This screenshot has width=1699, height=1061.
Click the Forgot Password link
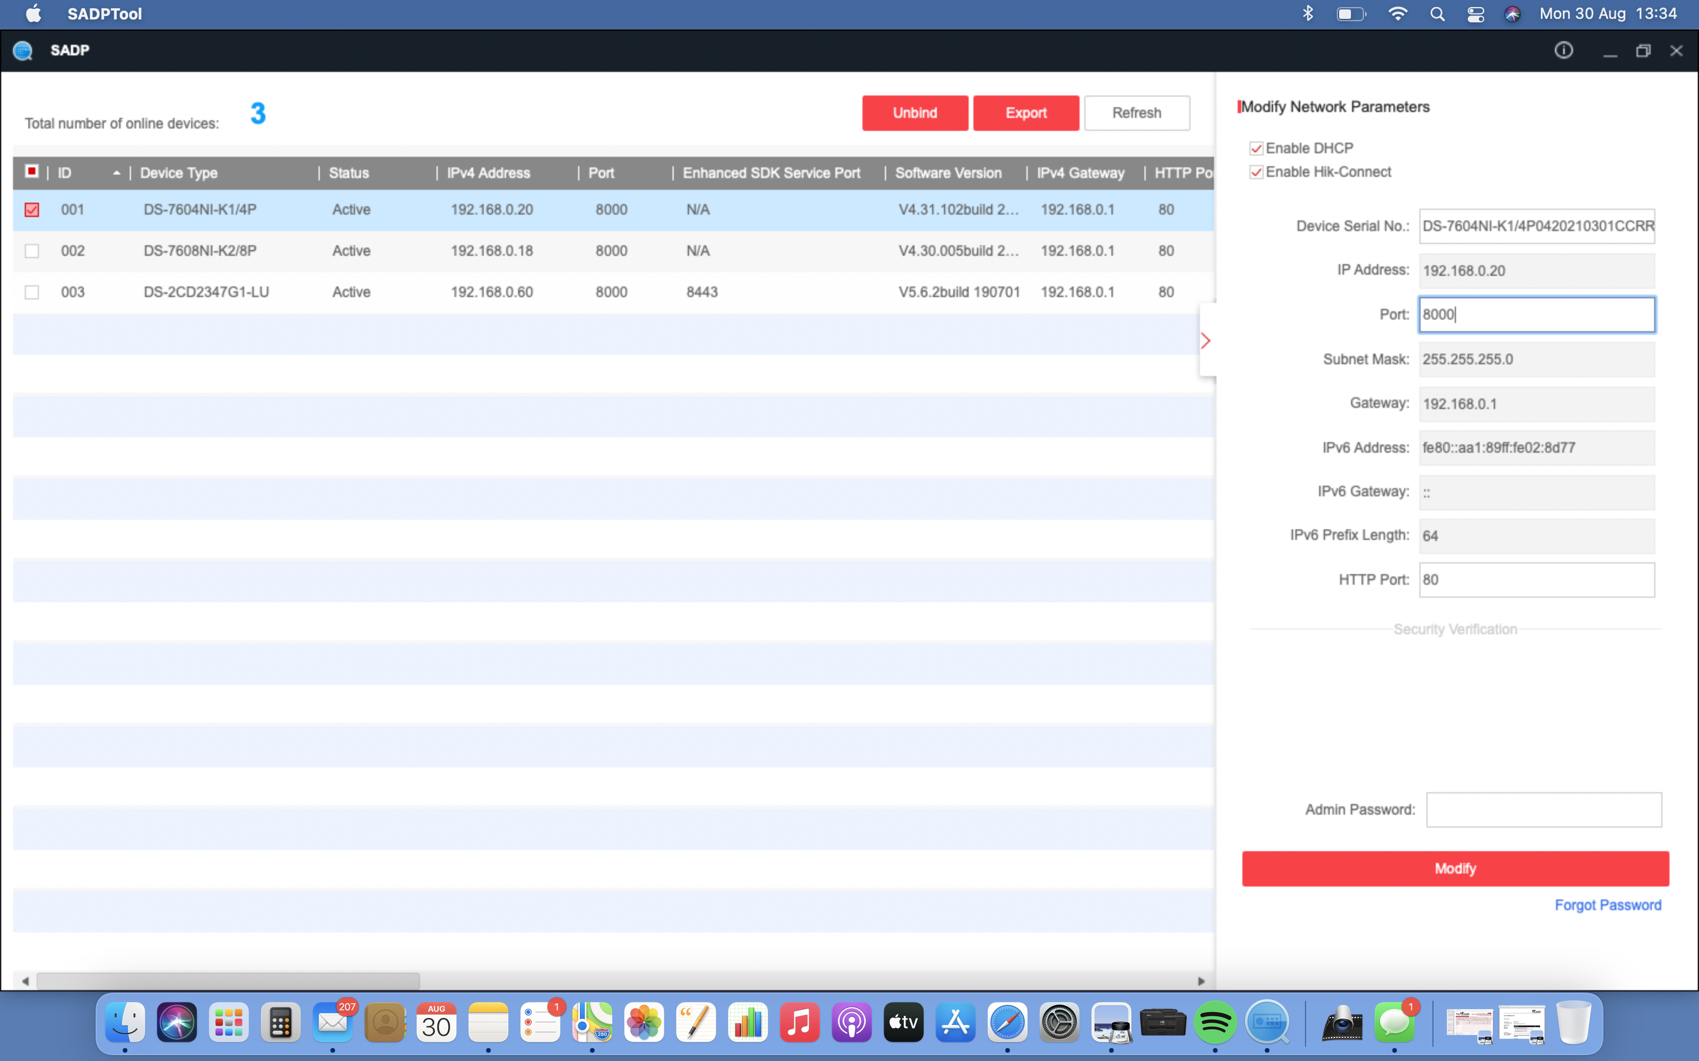pyautogui.click(x=1607, y=905)
